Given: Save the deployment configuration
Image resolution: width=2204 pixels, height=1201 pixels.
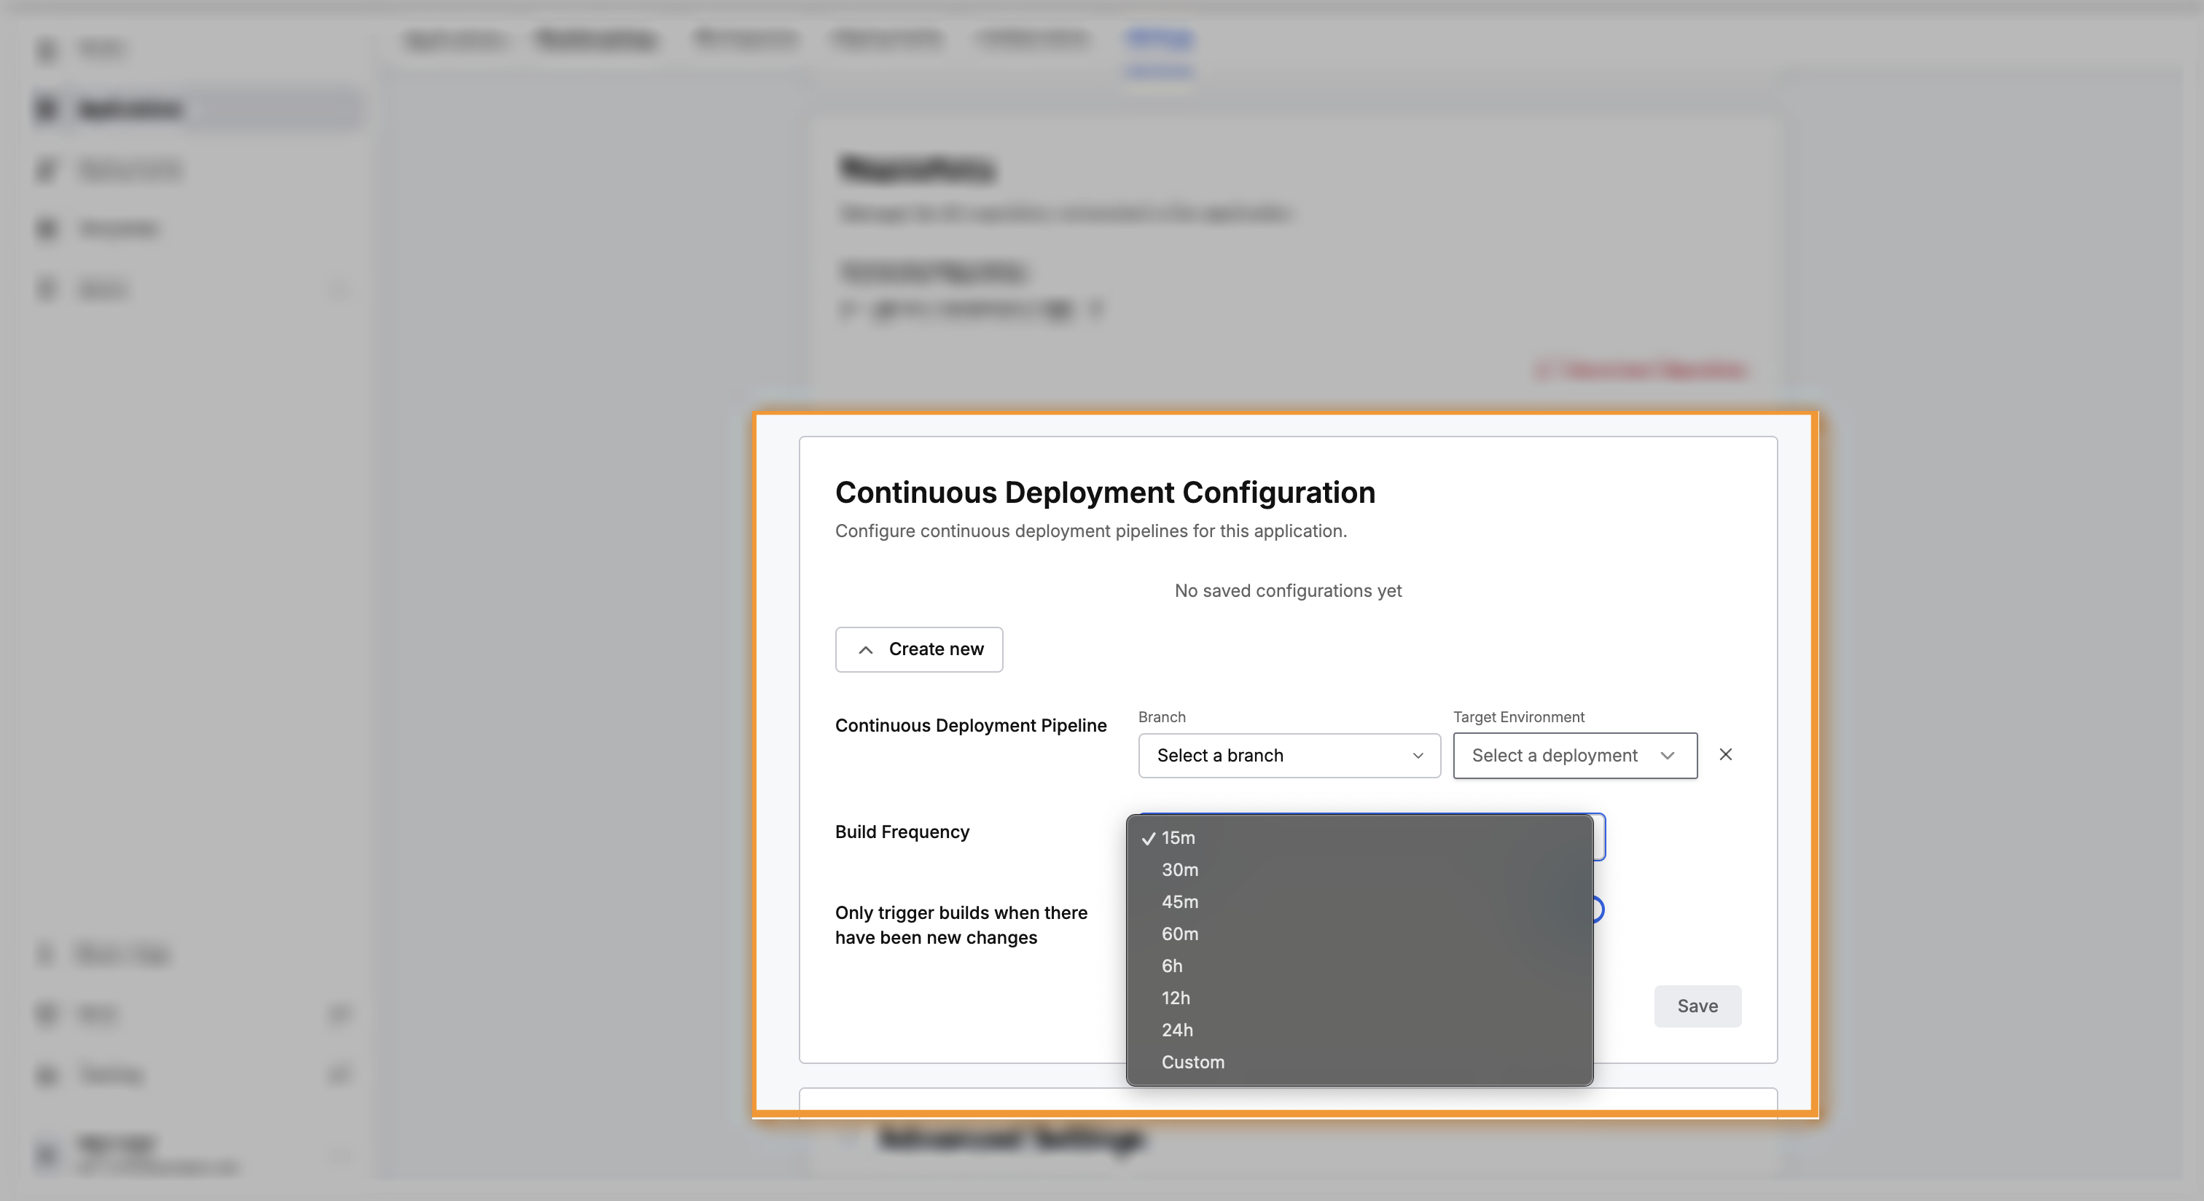Looking at the screenshot, I should click(x=1697, y=1006).
